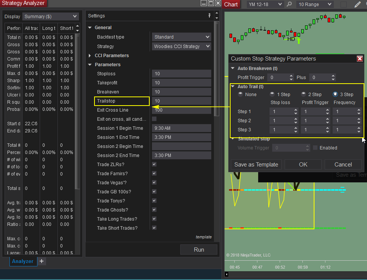Screen dimensions: 367x280
Task: Click the performance table vertical scrollbar
Action: (77, 111)
